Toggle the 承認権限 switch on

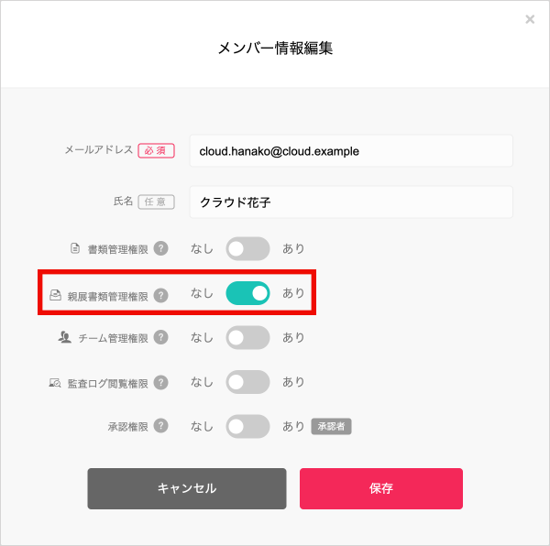(247, 427)
